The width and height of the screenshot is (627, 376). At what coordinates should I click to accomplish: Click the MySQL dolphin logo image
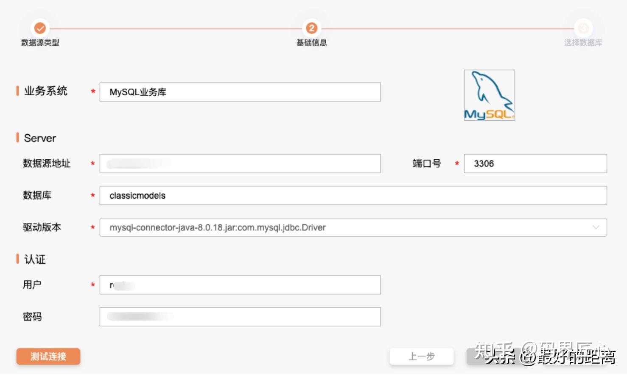click(x=489, y=95)
